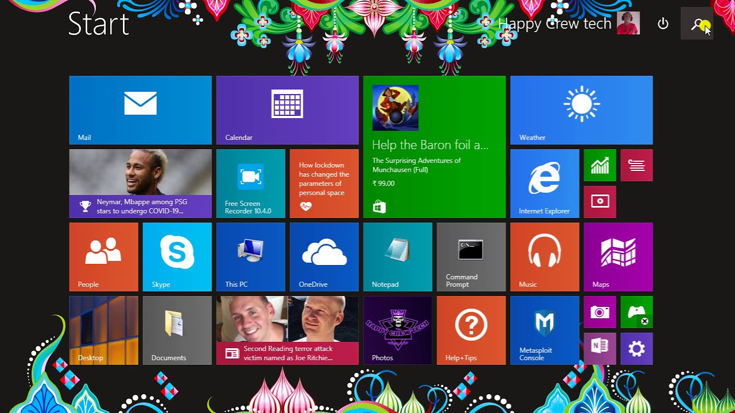The image size is (735, 413).
Task: Click "Help the Baron foil a..." headline
Action: 430,145
